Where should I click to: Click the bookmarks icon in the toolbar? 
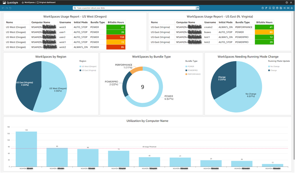[x=270, y=8]
